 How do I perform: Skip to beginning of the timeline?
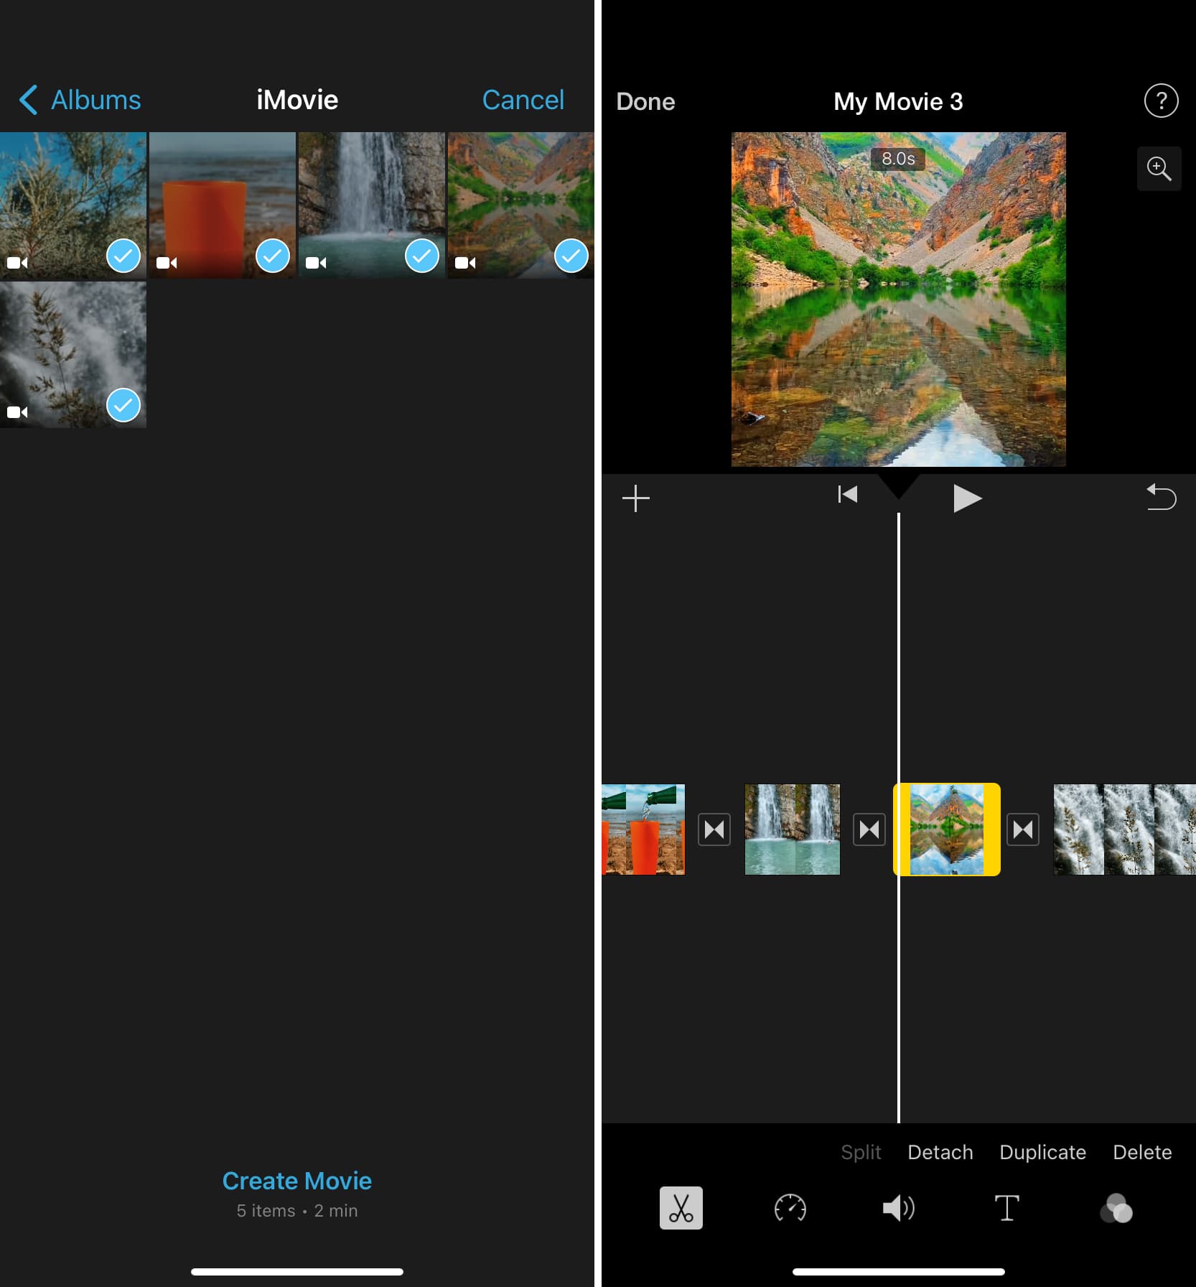[x=848, y=495]
